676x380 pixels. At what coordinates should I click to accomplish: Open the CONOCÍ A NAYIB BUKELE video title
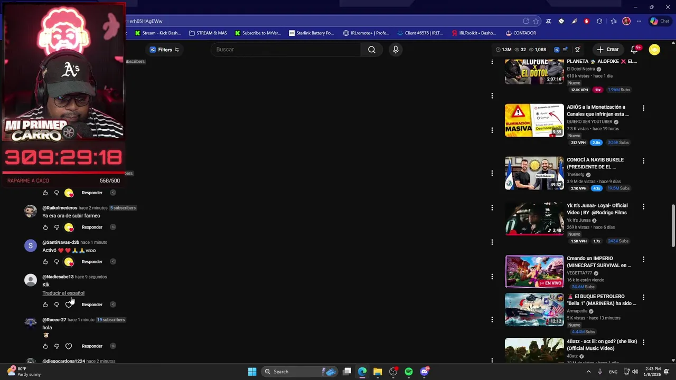click(595, 163)
